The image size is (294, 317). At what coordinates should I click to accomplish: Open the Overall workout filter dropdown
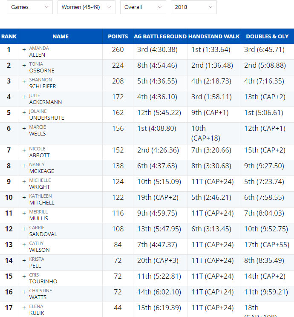point(143,7)
